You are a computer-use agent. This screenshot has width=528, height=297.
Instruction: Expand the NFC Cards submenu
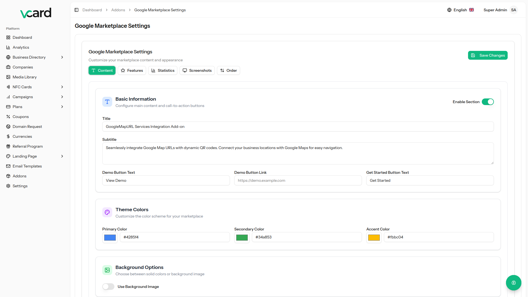pos(62,87)
